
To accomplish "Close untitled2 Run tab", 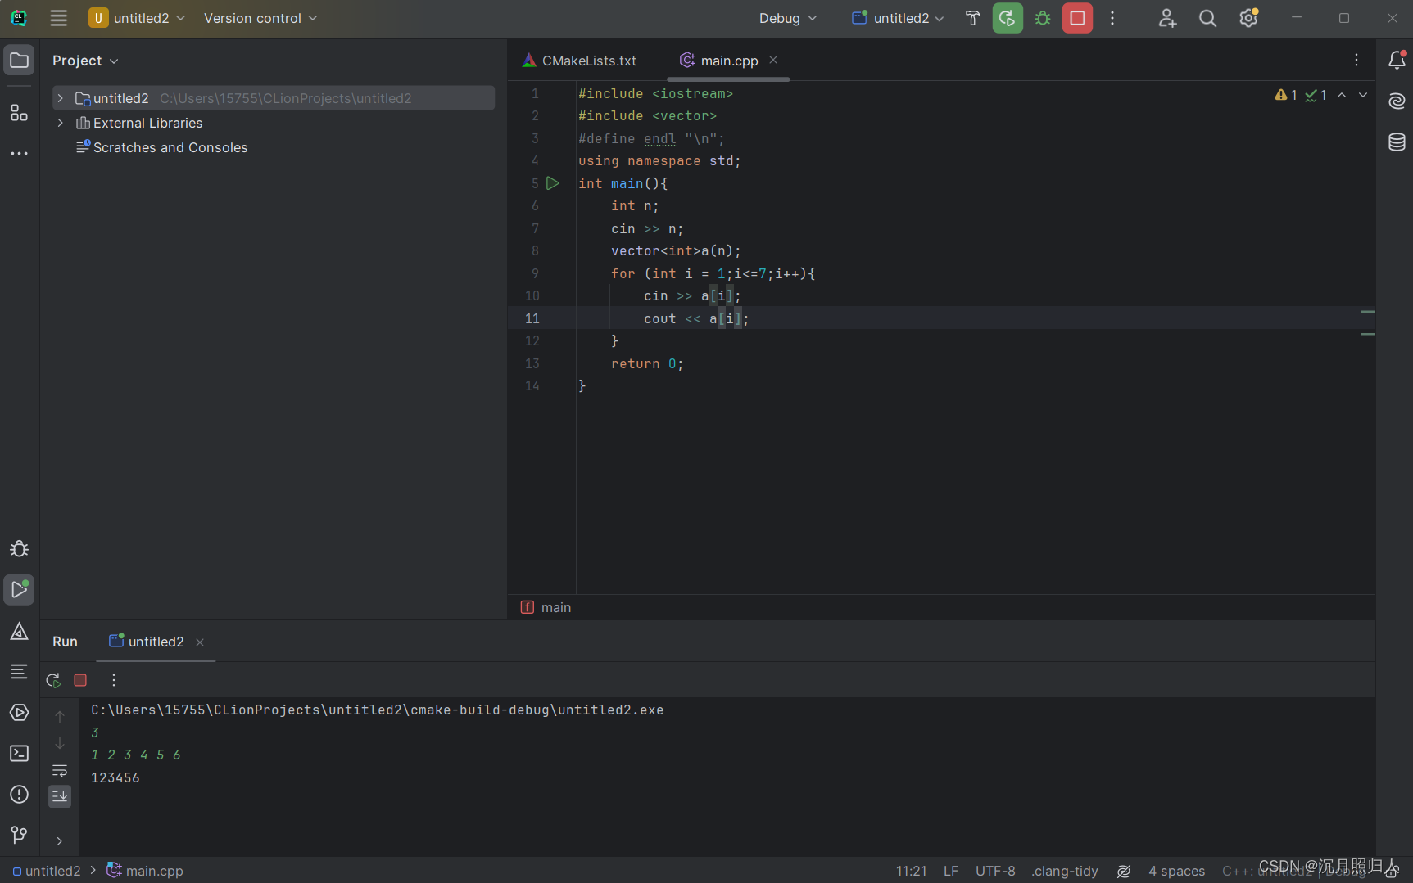I will [x=200, y=642].
